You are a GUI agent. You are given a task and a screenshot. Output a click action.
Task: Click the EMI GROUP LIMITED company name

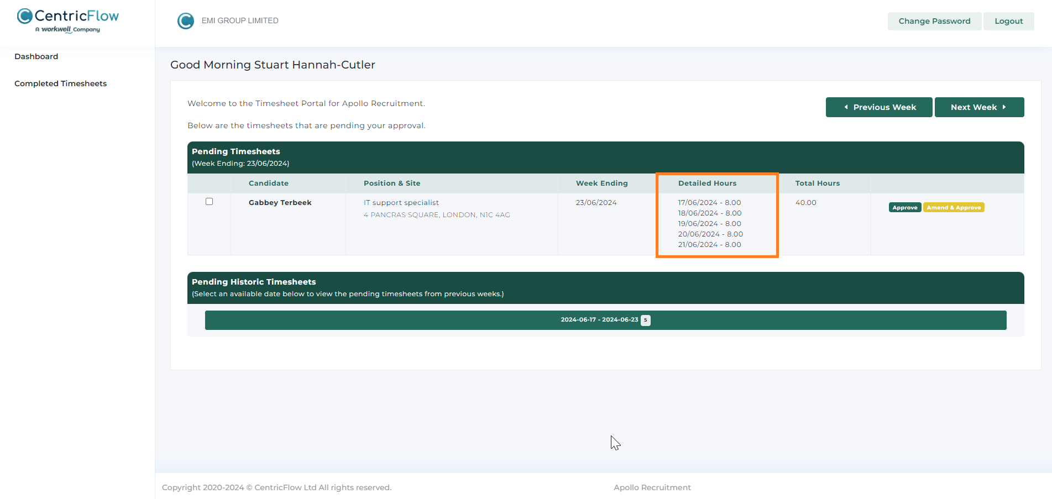240,20
